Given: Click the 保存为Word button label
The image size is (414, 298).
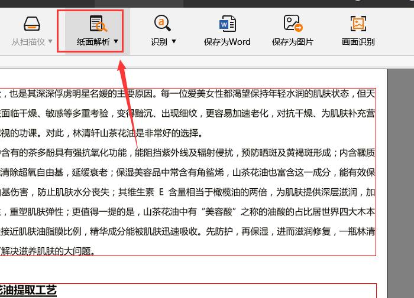Looking at the screenshot, I should [227, 42].
